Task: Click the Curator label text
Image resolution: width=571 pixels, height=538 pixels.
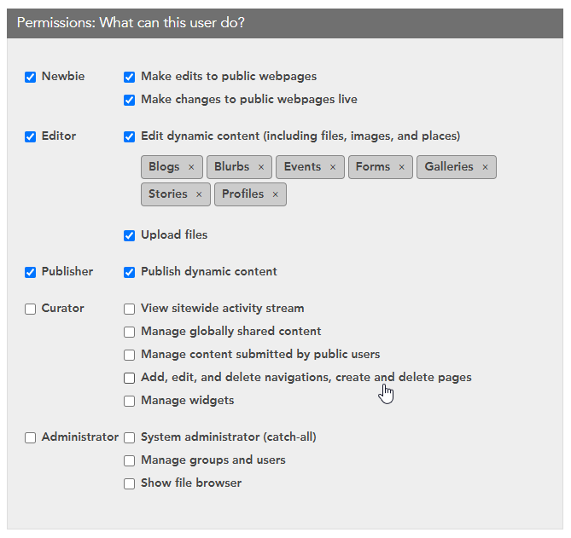Action: point(62,309)
